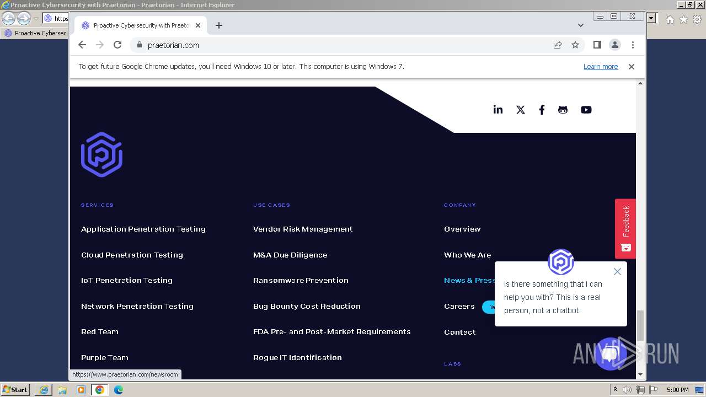Click Internet Explorer home icon
Screen dimensions: 706x397
click(670, 19)
